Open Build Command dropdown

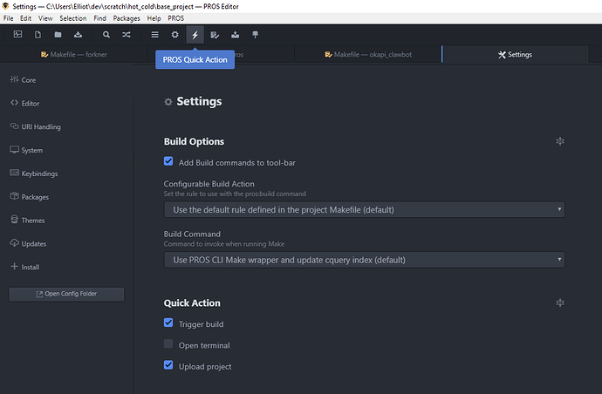tap(365, 260)
